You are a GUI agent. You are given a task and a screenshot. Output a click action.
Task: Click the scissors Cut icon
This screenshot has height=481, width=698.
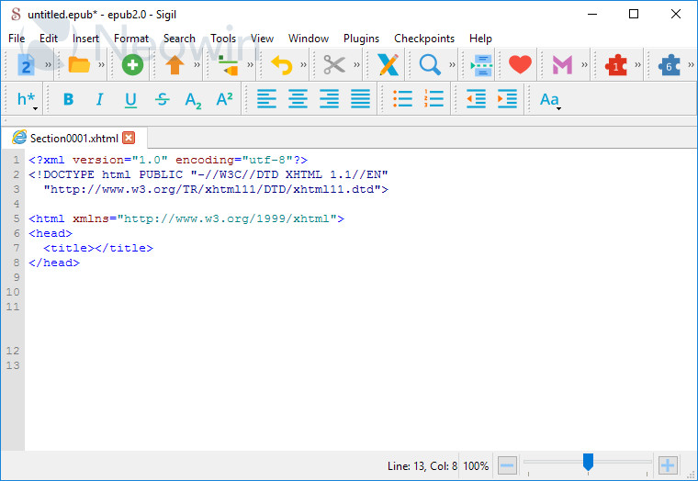[333, 65]
